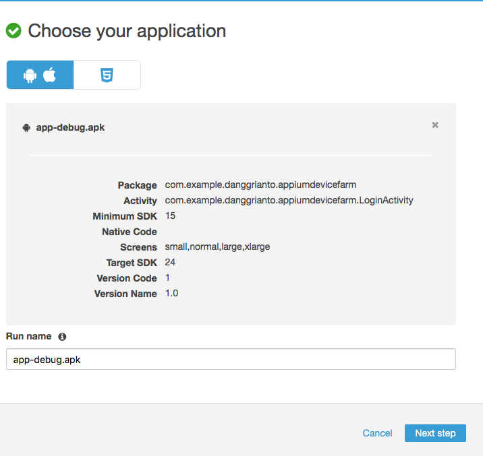This screenshot has width=483, height=456.
Task: Switch to the HTML5 web application tab
Action: click(107, 75)
